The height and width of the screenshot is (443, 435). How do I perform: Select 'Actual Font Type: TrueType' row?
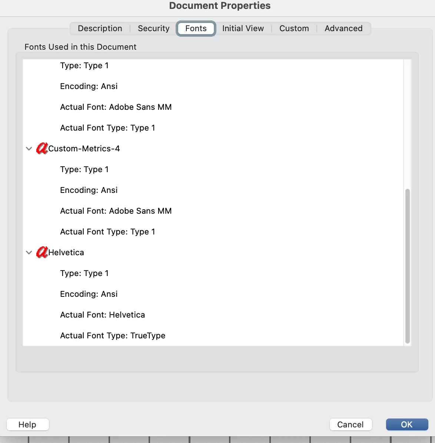[x=113, y=336]
